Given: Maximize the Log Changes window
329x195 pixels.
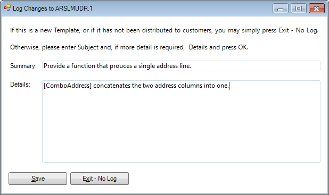Looking at the screenshot, I should (x=298, y=9).
